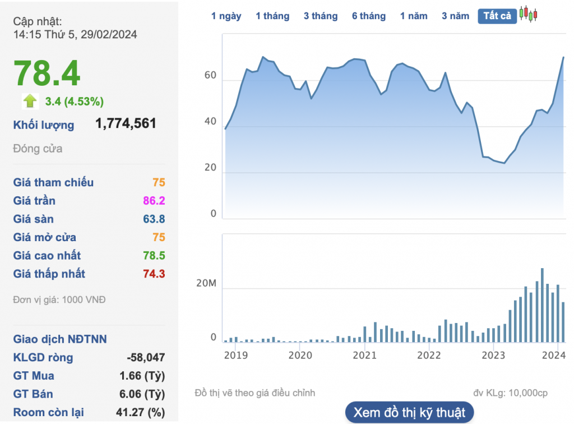The height and width of the screenshot is (424, 574).
Task: Switch to candlestick chart view icon
Action: point(528,15)
